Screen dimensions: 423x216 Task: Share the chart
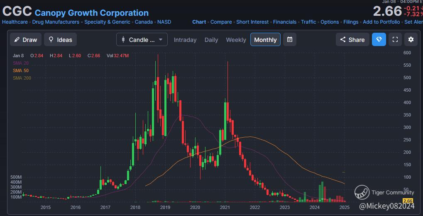click(x=352, y=39)
